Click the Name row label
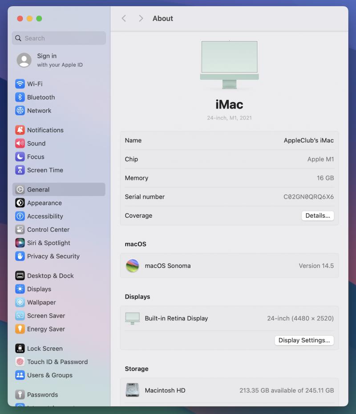Viewport: 356px width, 414px height. pos(133,140)
